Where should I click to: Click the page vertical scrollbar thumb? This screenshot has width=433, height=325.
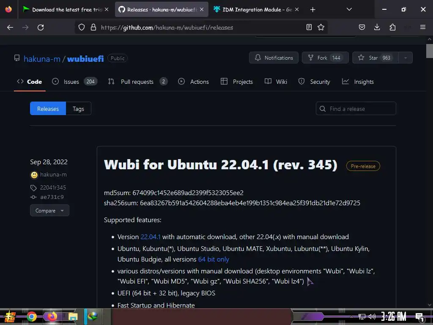[430, 51]
